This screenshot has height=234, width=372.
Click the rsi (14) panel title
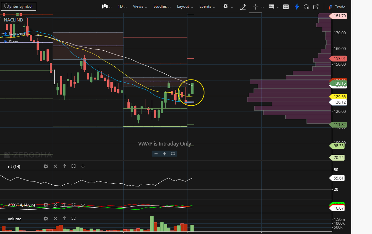click(x=14, y=166)
